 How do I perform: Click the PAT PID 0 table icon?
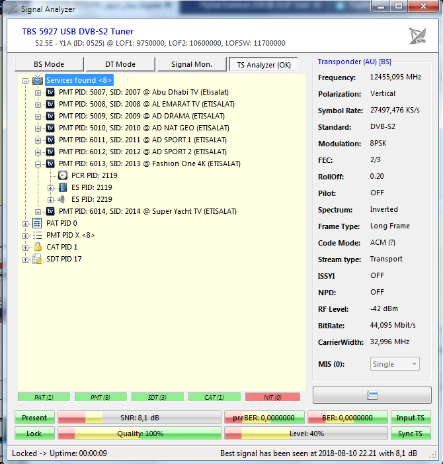coord(38,223)
